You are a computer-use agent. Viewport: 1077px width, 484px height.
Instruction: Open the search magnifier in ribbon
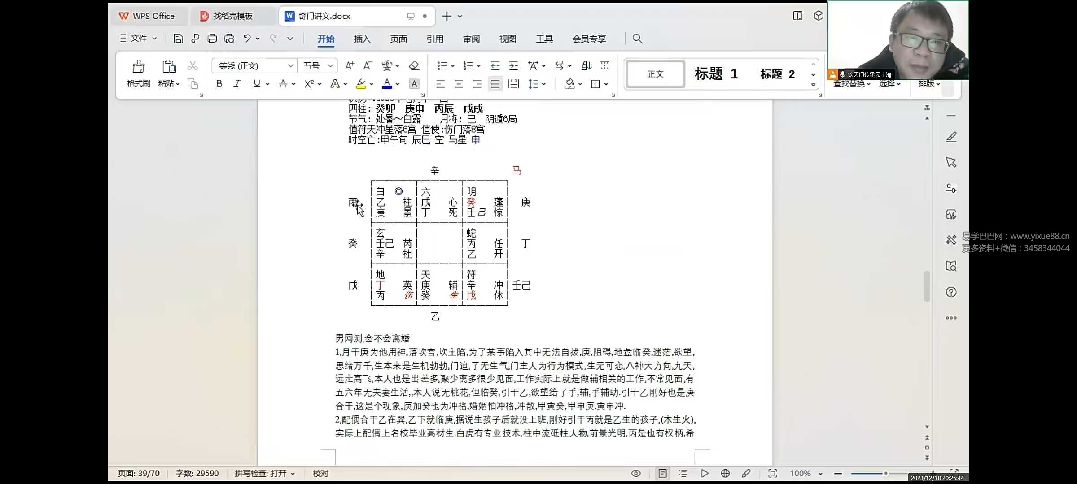637,39
